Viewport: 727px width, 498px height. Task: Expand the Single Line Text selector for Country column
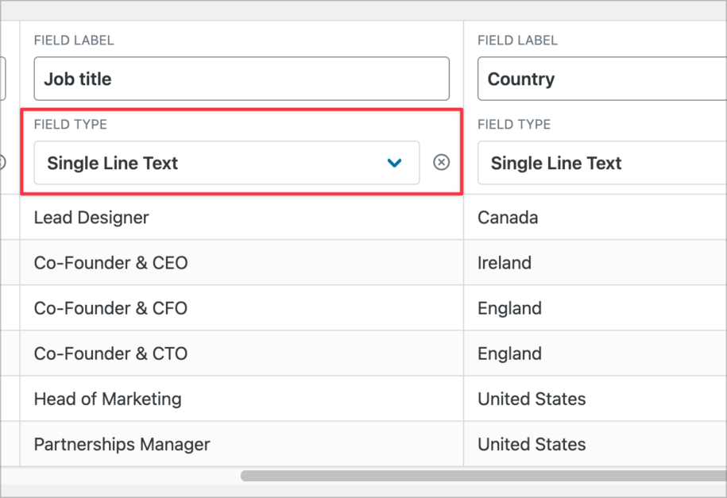pos(620,163)
